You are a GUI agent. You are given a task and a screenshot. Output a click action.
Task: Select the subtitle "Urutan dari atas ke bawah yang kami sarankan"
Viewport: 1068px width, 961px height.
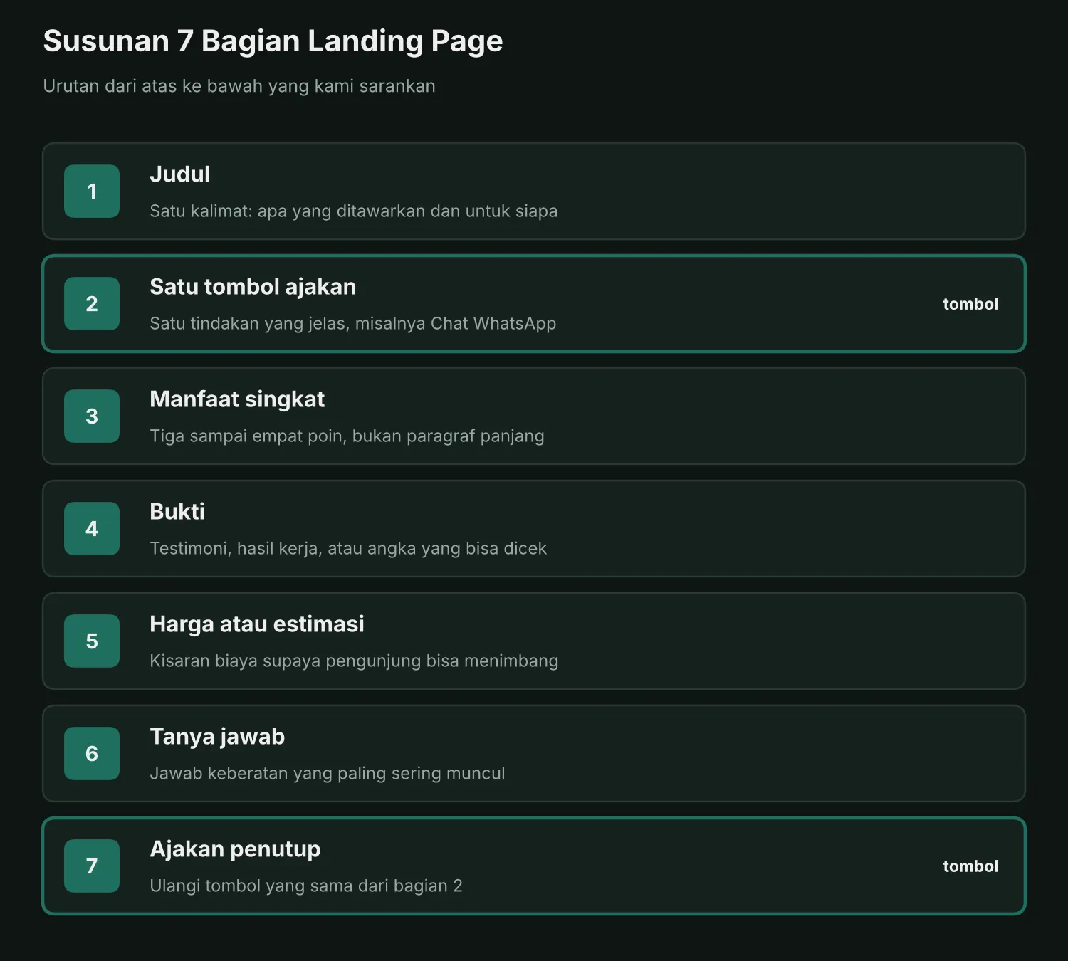239,86
